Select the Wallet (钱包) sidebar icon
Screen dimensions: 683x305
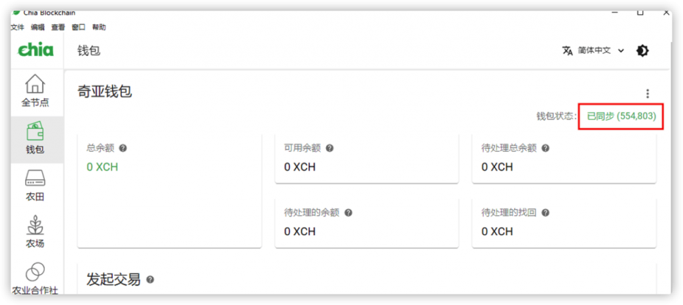[x=35, y=131]
